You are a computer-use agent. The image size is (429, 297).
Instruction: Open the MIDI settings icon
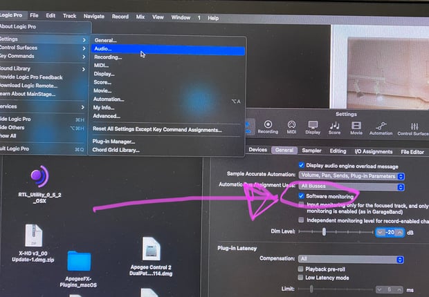291,127
